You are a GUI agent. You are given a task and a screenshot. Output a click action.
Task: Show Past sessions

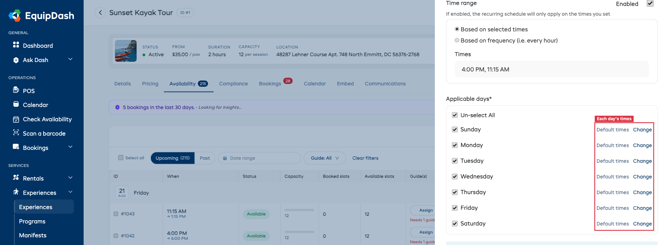[x=205, y=158]
